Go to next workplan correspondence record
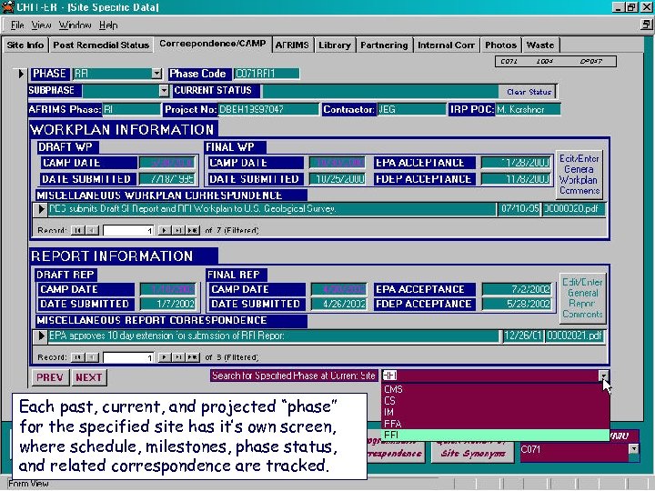The width and height of the screenshot is (655, 491). [164, 230]
